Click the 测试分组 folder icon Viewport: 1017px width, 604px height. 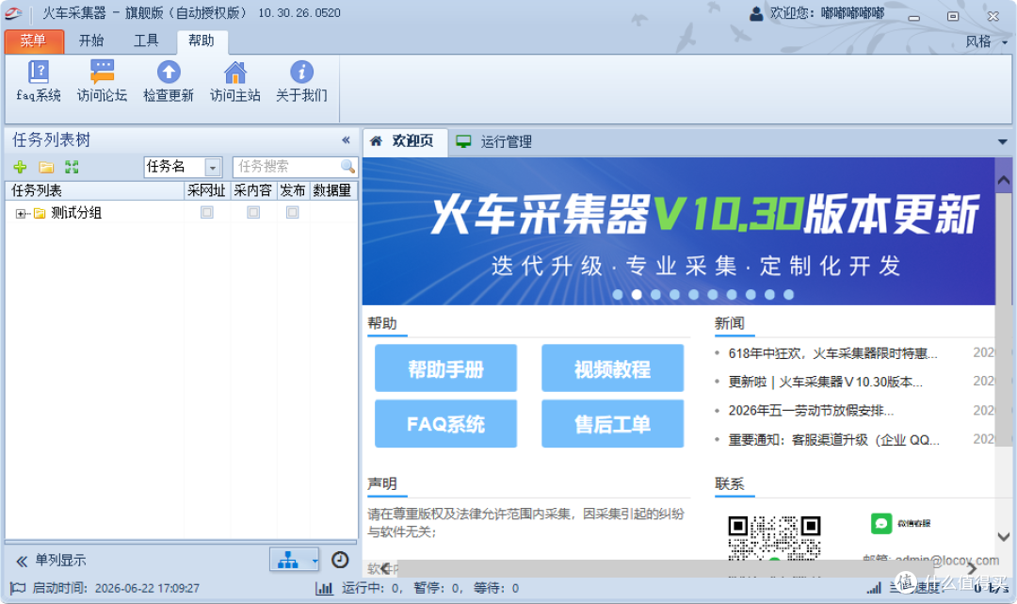click(x=40, y=213)
